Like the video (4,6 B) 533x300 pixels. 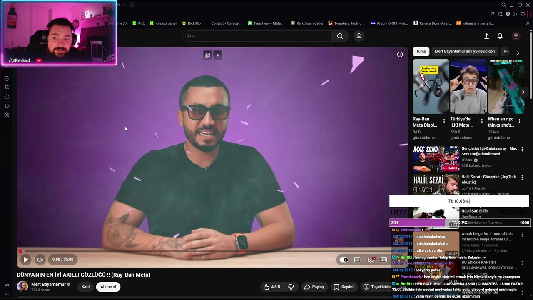(272, 287)
